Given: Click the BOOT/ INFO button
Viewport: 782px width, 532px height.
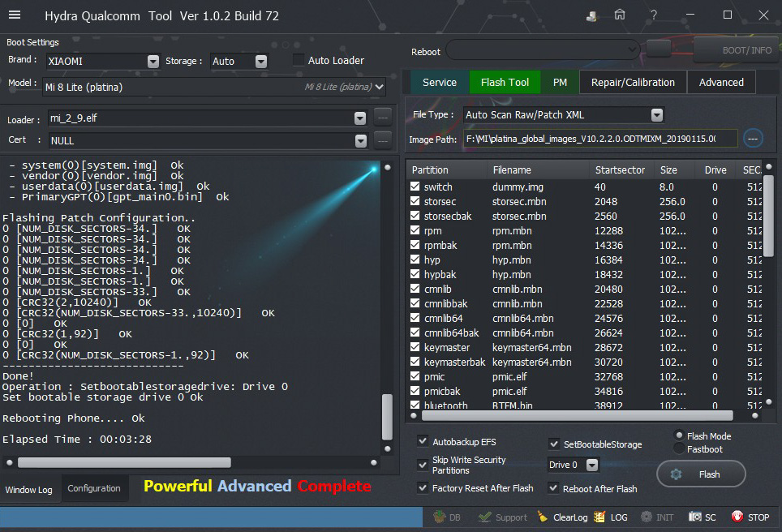Looking at the screenshot, I should [x=736, y=49].
